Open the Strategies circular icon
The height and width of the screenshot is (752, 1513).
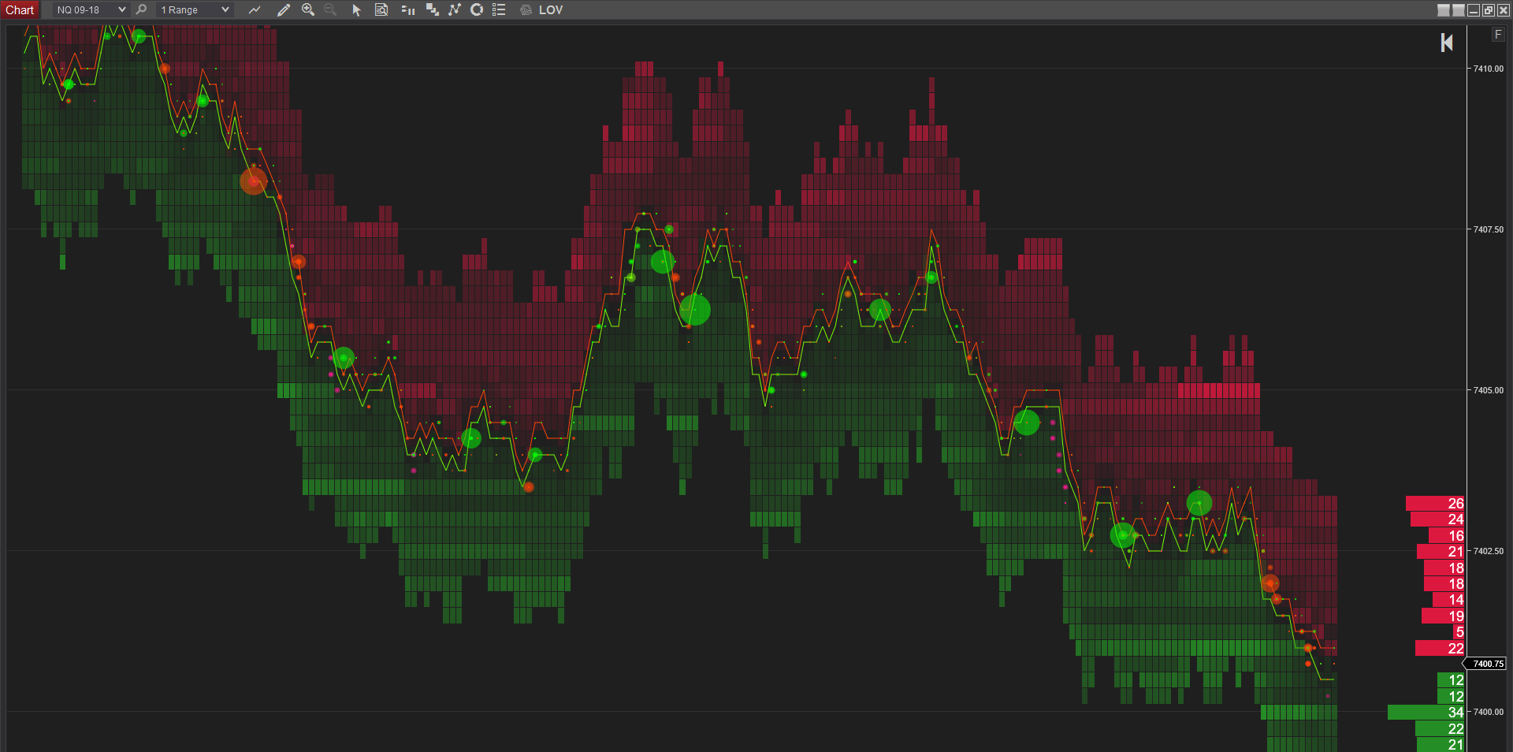pos(477,9)
